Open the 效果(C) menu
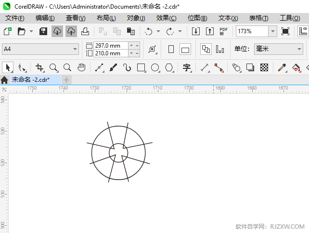 click(167, 18)
